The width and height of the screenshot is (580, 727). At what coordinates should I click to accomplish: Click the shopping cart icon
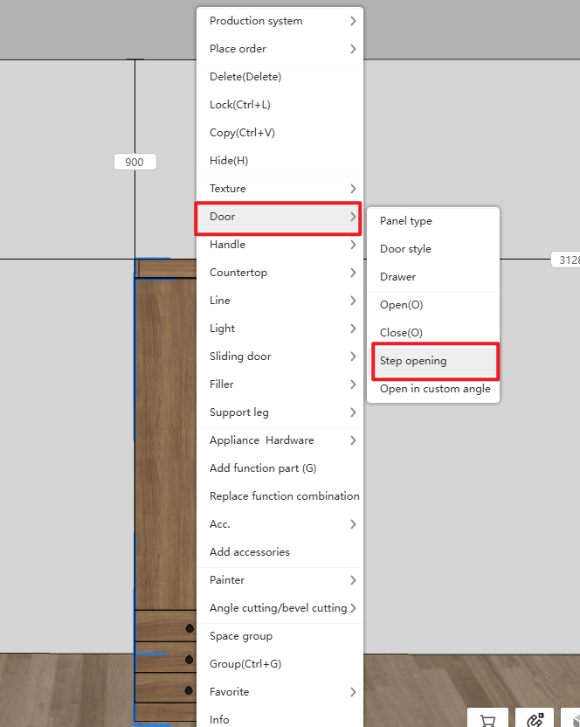[487, 720]
